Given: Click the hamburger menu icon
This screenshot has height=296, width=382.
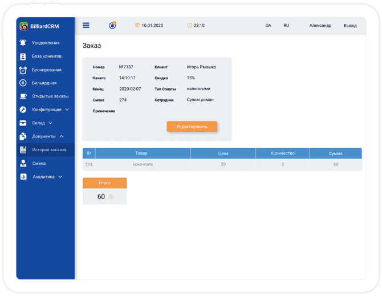Looking at the screenshot, I should [x=86, y=25].
